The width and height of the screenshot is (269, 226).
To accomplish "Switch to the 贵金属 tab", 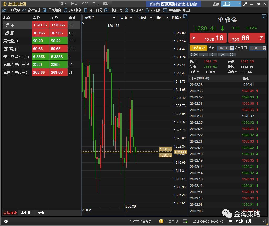I will point(26,213).
